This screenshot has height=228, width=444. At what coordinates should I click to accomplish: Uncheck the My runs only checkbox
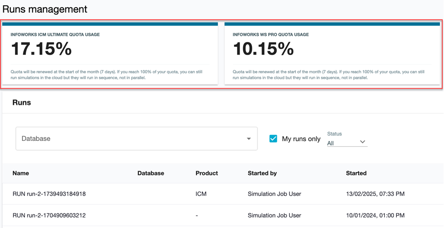pyautogui.click(x=273, y=138)
